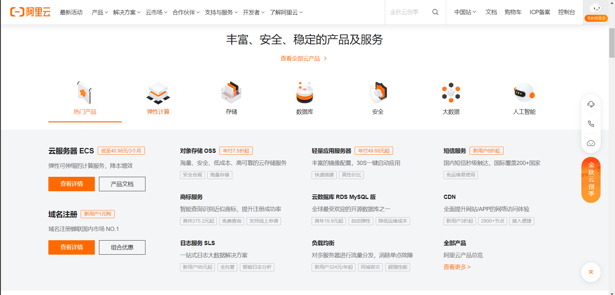
Task: Open the 文档 nav link
Action: pyautogui.click(x=491, y=12)
